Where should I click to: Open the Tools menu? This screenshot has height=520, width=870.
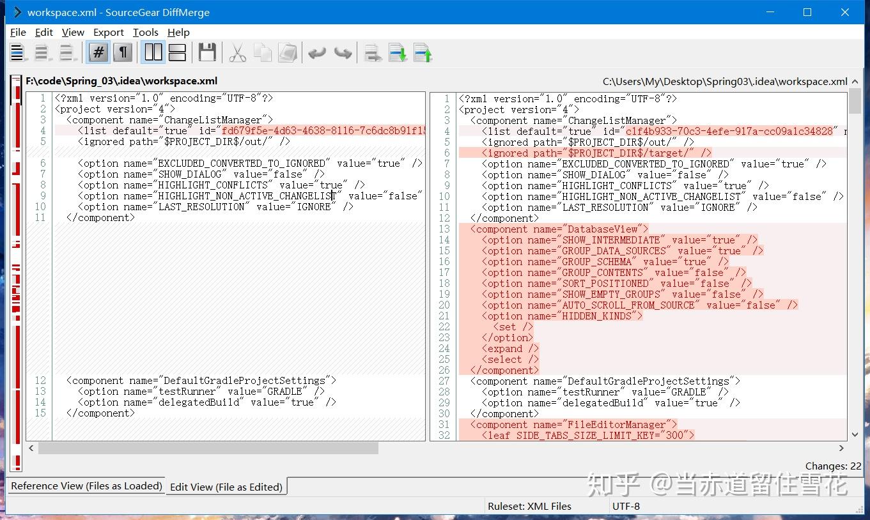point(146,32)
